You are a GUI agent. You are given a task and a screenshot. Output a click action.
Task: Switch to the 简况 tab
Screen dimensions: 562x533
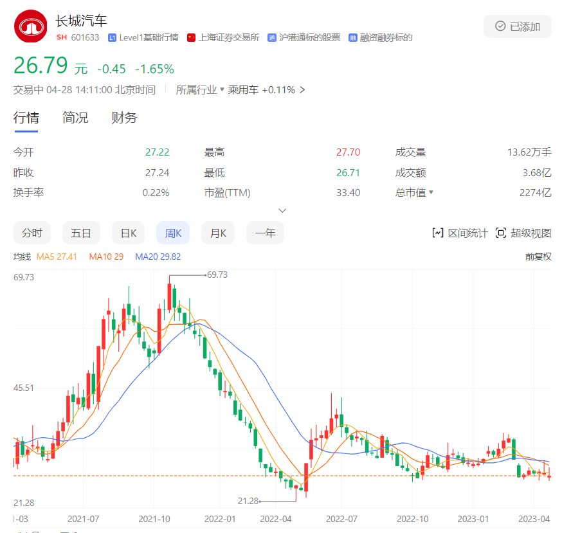[x=75, y=118]
